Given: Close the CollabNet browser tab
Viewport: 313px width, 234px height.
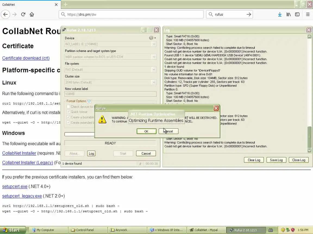Looking at the screenshot, I should point(56,4).
